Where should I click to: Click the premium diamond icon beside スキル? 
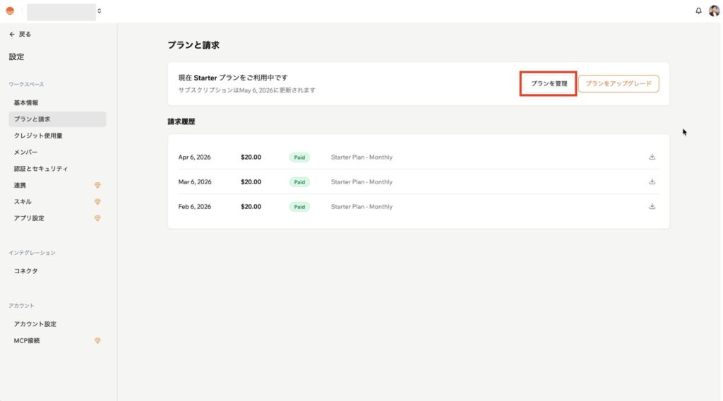pyautogui.click(x=97, y=202)
